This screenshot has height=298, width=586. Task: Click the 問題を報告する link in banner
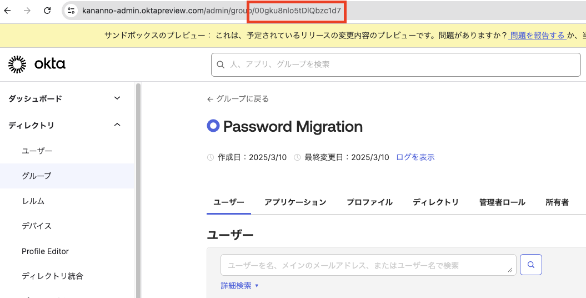[x=537, y=36]
